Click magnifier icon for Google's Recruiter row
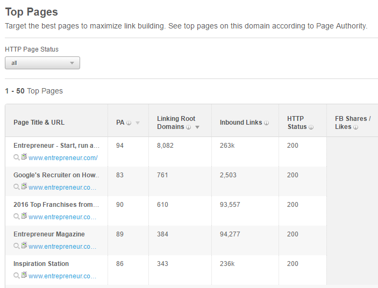This screenshot has height=288, width=378. pyautogui.click(x=16, y=187)
